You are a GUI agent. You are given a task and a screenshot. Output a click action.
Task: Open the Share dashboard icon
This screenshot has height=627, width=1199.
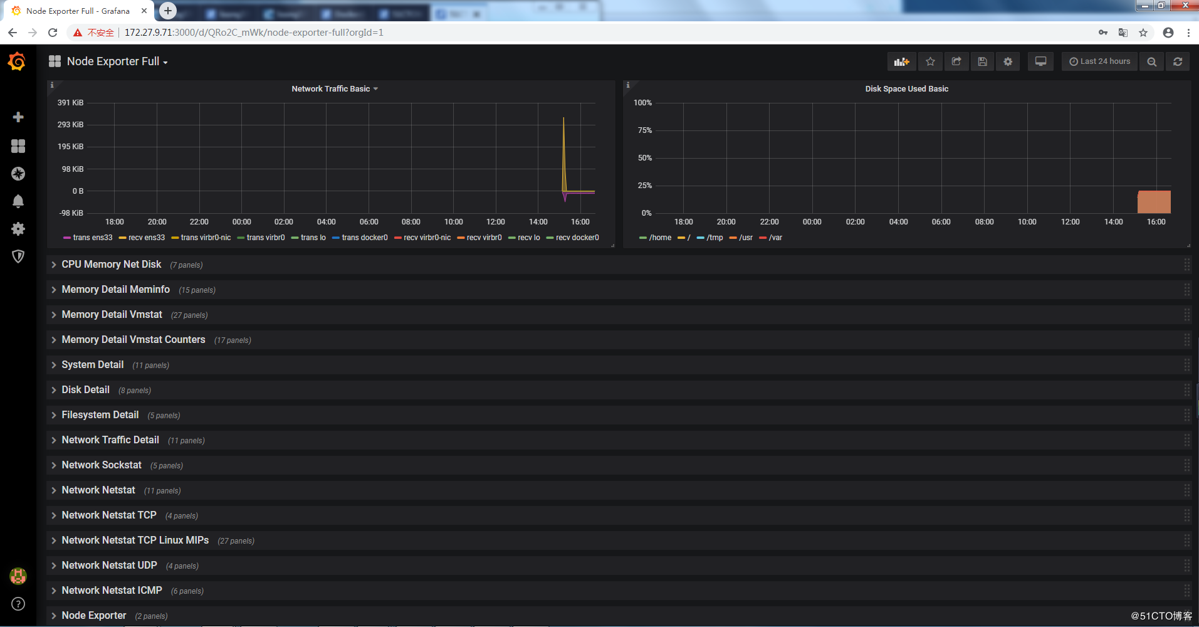956,61
